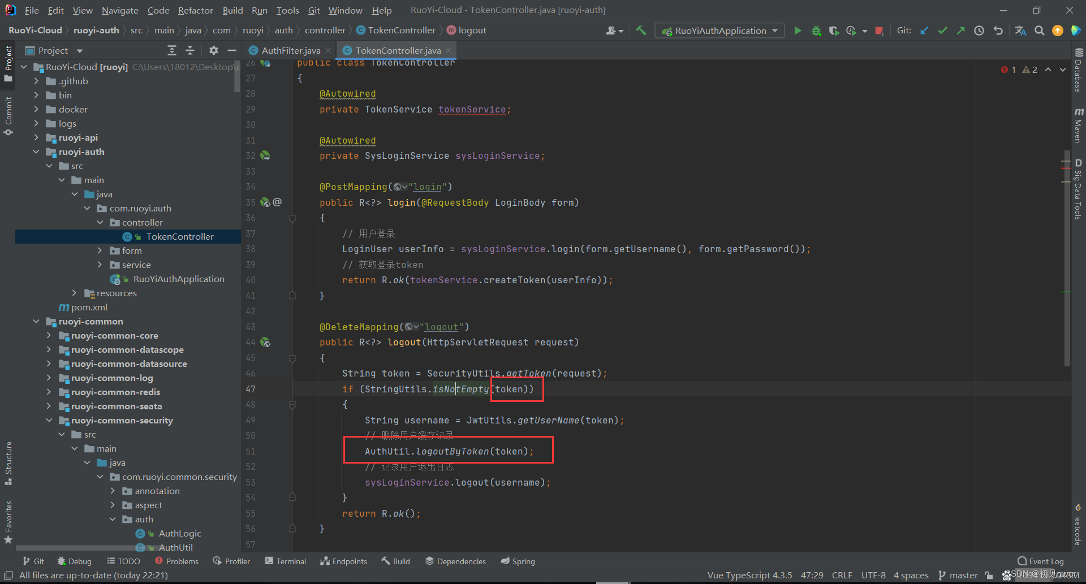
Task: Expand ruoyi-common-core module
Action: coord(49,335)
